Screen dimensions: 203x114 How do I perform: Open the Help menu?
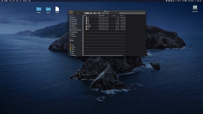coord(29,1)
